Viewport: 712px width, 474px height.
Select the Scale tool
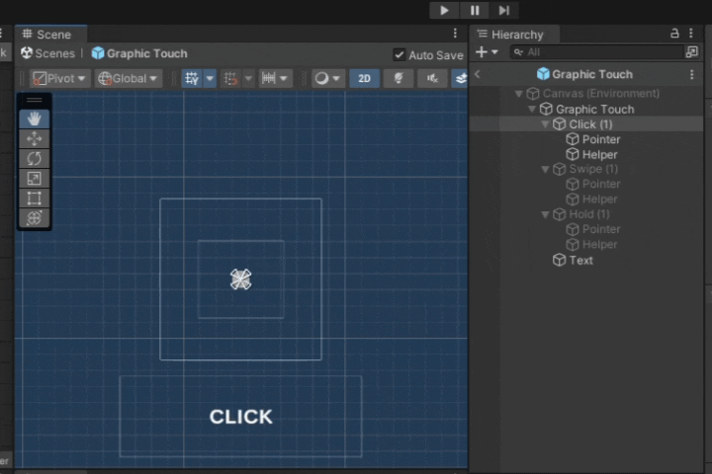(35, 179)
